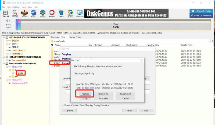Open the File menu
215x125 pixels.
tap(3, 7)
